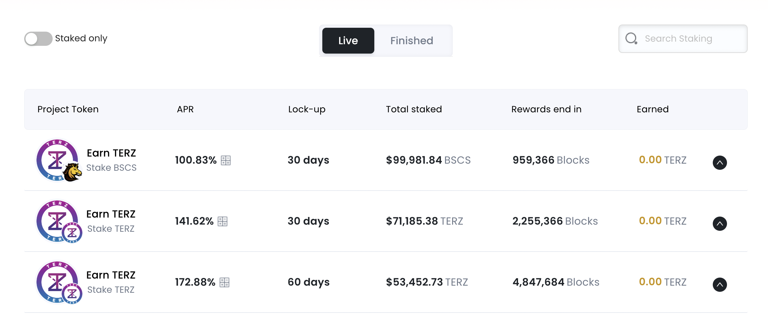Click the Stake BSCS label
This screenshot has width=768, height=326.
(111, 168)
